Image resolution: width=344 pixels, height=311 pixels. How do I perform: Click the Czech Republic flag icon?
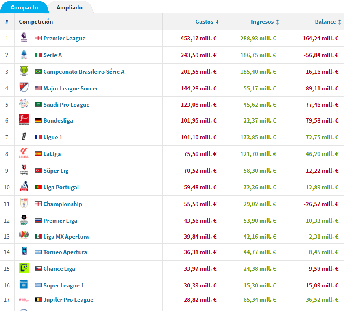[x=38, y=269]
